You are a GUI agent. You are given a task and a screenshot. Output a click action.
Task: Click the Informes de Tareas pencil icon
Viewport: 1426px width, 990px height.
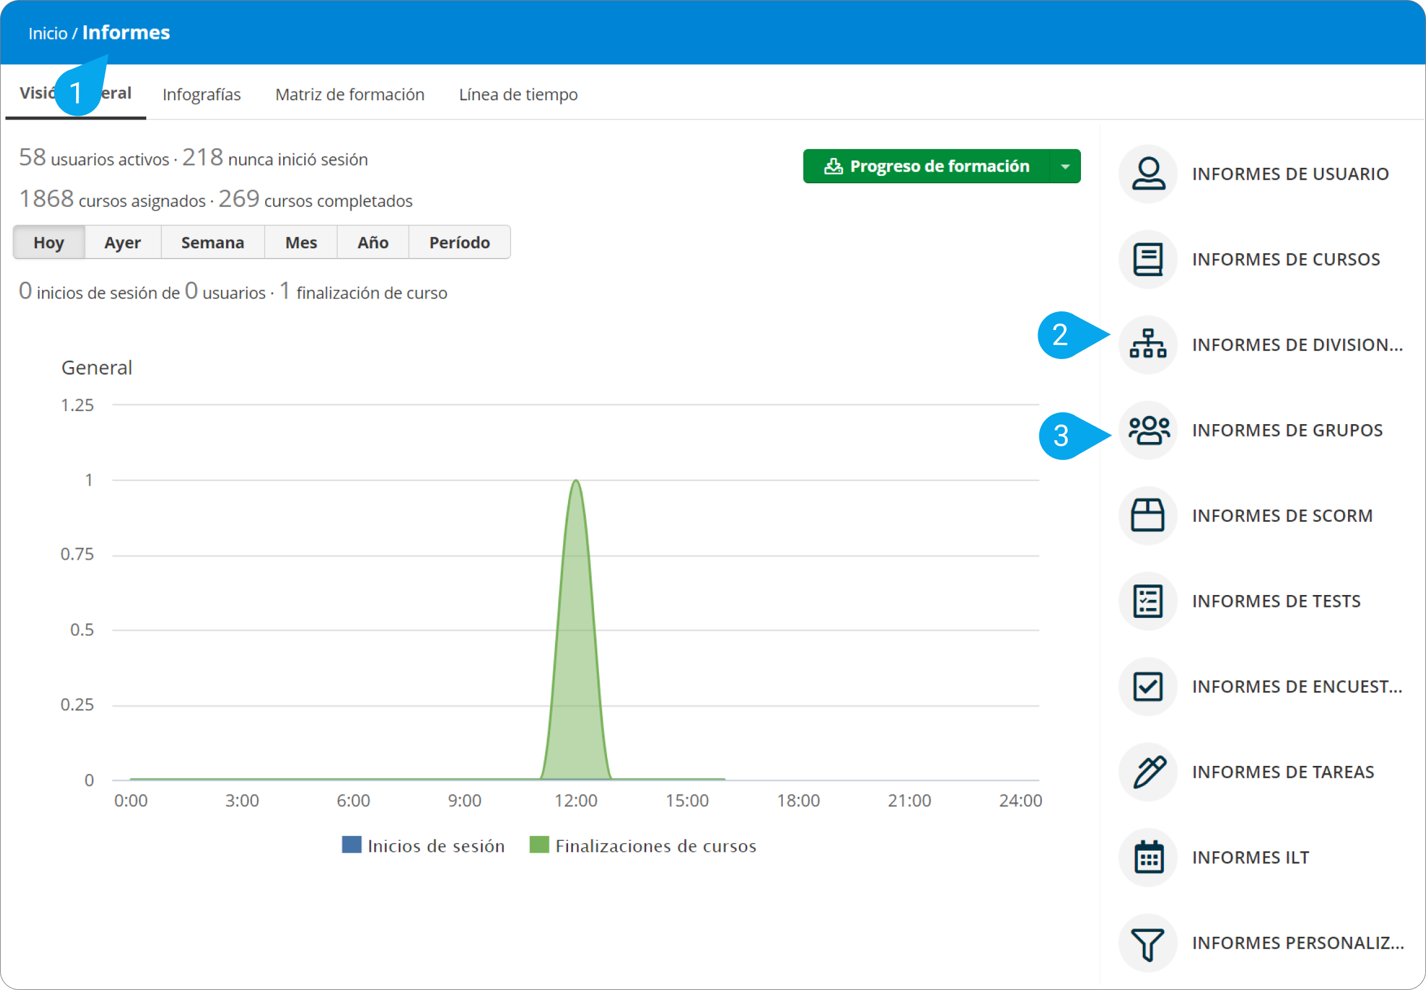pos(1148,771)
